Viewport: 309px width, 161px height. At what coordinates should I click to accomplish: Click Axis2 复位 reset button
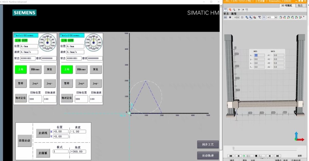[96, 69]
